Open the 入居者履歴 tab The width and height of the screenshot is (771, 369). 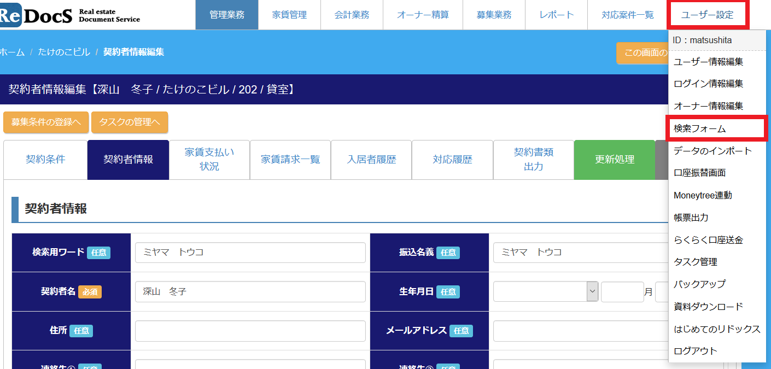pyautogui.click(x=371, y=160)
